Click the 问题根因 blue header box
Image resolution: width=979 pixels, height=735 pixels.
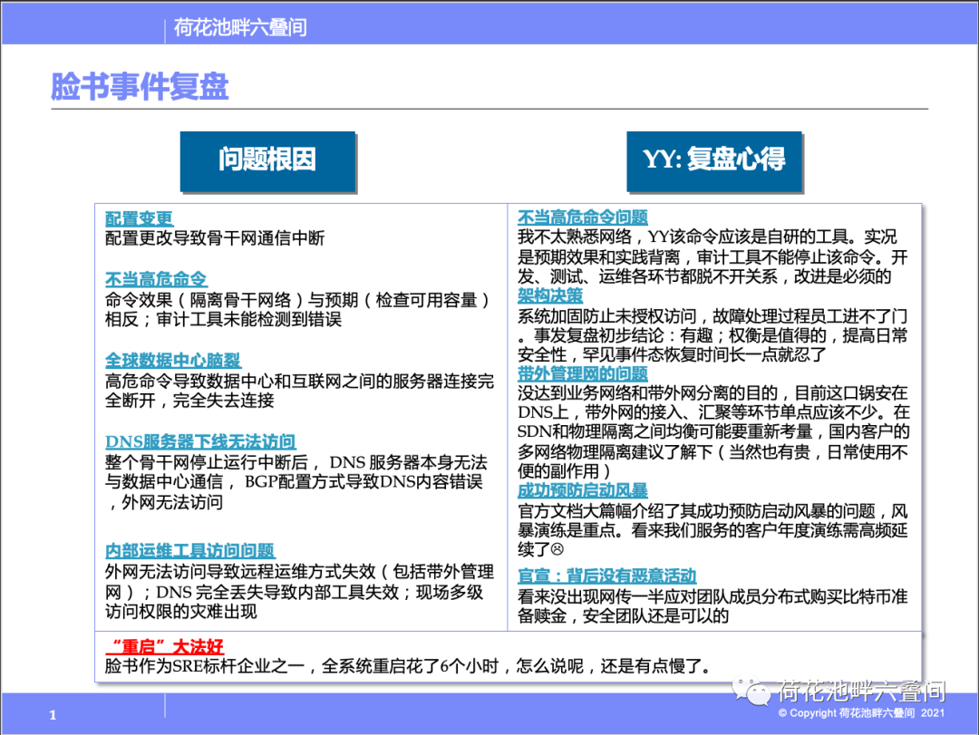267,161
